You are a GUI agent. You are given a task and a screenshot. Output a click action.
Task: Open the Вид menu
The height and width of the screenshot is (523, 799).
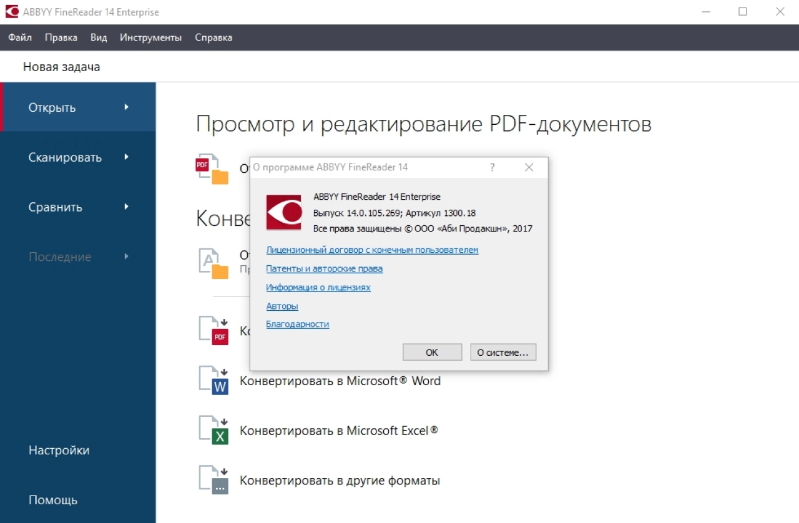(x=99, y=37)
